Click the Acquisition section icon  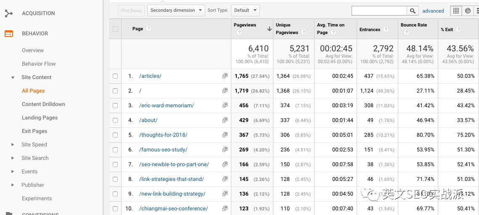tap(8, 13)
